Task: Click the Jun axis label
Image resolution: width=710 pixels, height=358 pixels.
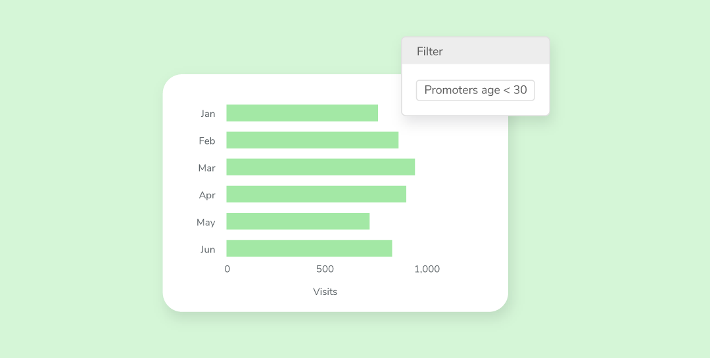Action: tap(208, 250)
